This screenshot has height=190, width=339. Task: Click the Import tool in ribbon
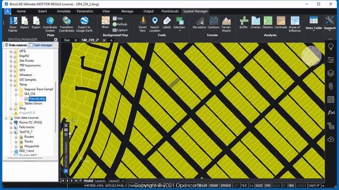[x=24, y=23]
